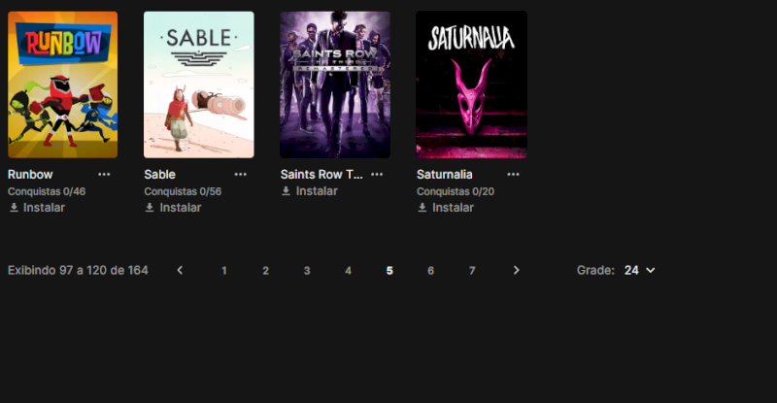Open the Sable cover thumbnail

[199, 84]
